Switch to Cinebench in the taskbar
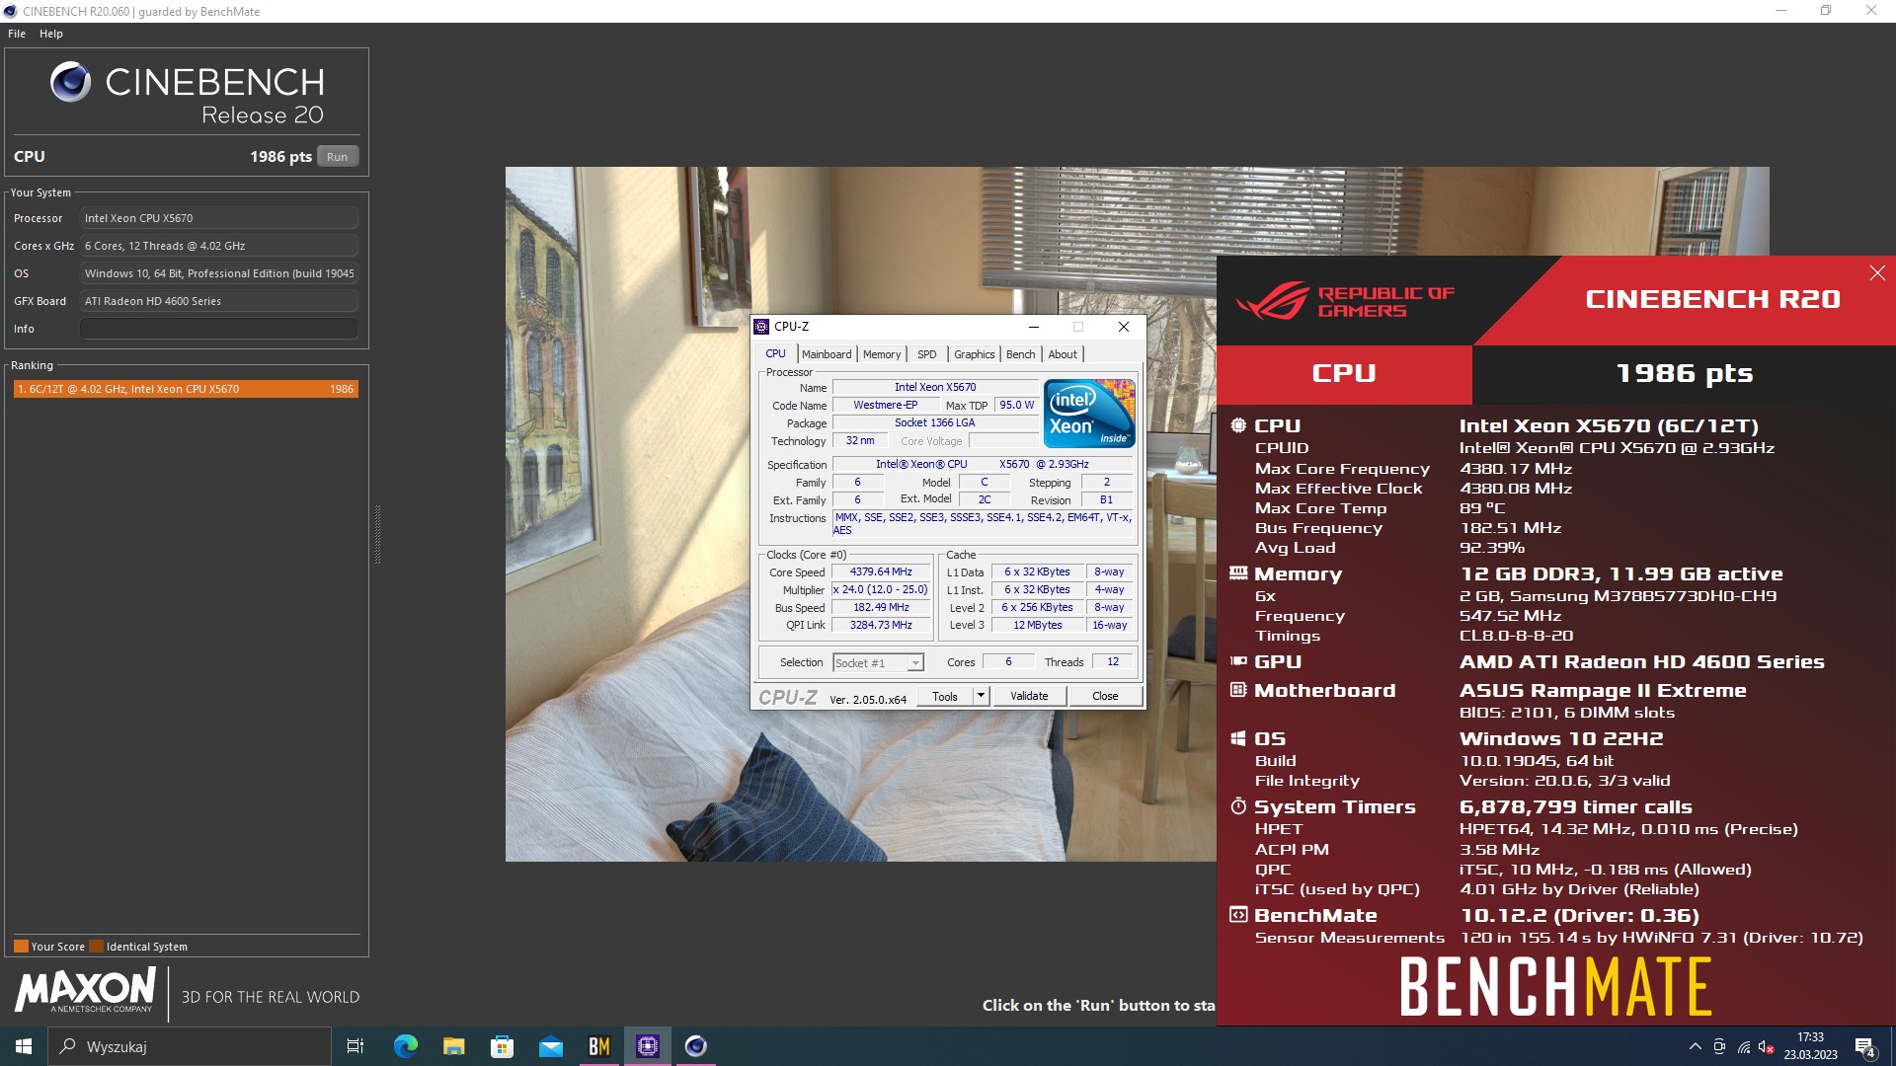This screenshot has width=1896, height=1066. pyautogui.click(x=696, y=1046)
